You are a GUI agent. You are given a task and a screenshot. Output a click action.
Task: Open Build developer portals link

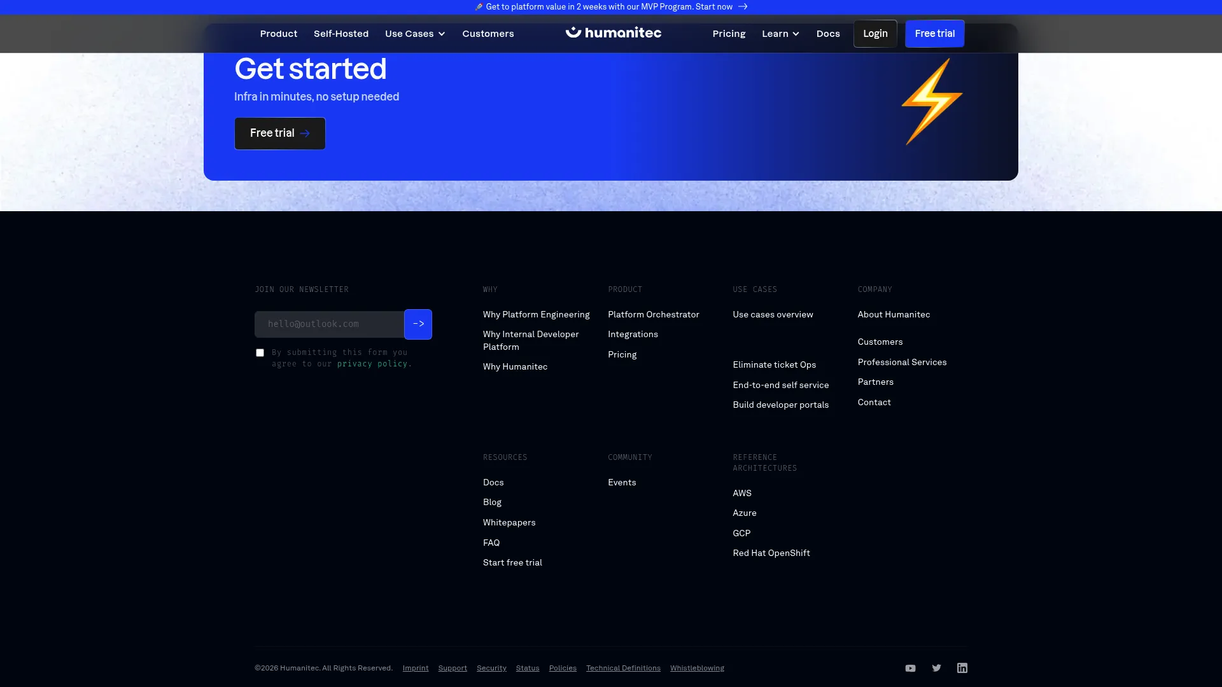(781, 405)
